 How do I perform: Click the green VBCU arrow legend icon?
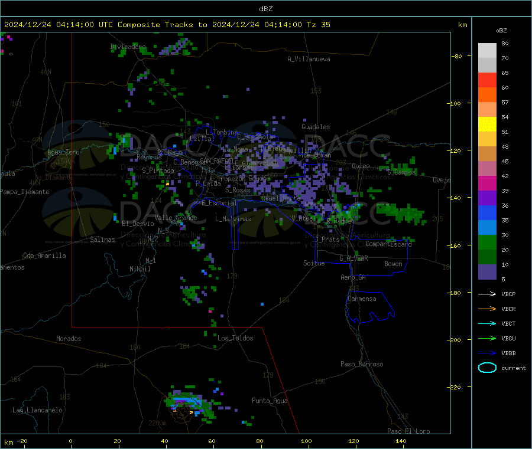487,338
